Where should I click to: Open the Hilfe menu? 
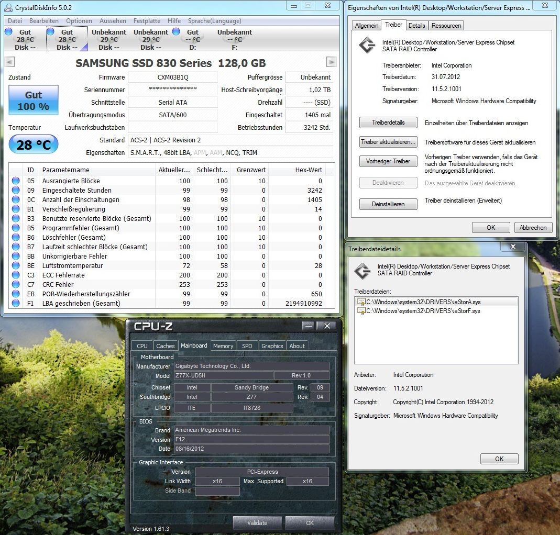[174, 21]
